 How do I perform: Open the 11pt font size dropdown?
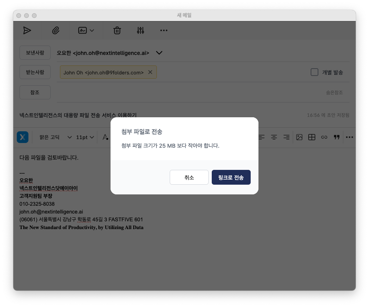pyautogui.click(x=85, y=137)
